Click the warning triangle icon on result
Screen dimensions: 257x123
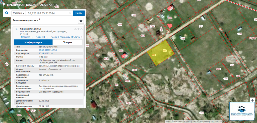pyautogui.click(x=75, y=29)
